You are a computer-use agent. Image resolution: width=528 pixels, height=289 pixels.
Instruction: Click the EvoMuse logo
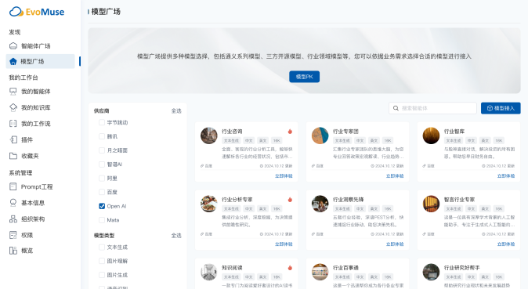click(36, 12)
